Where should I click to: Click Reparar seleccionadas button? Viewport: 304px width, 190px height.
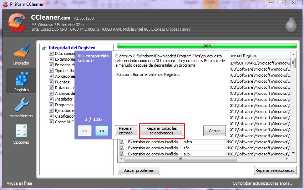pos(275,170)
